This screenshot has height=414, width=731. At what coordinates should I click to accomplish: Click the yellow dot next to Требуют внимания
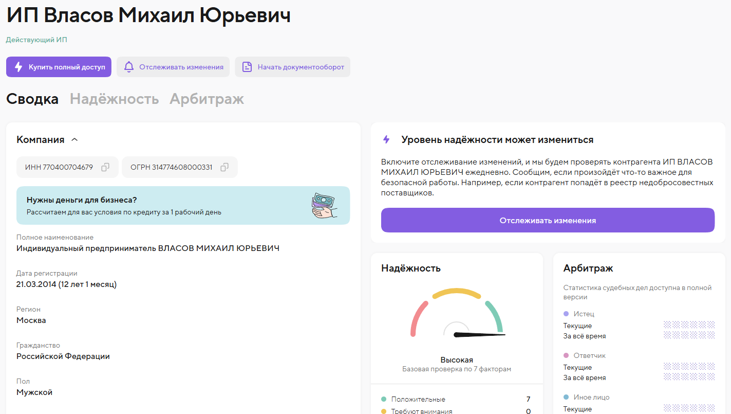[385, 411]
